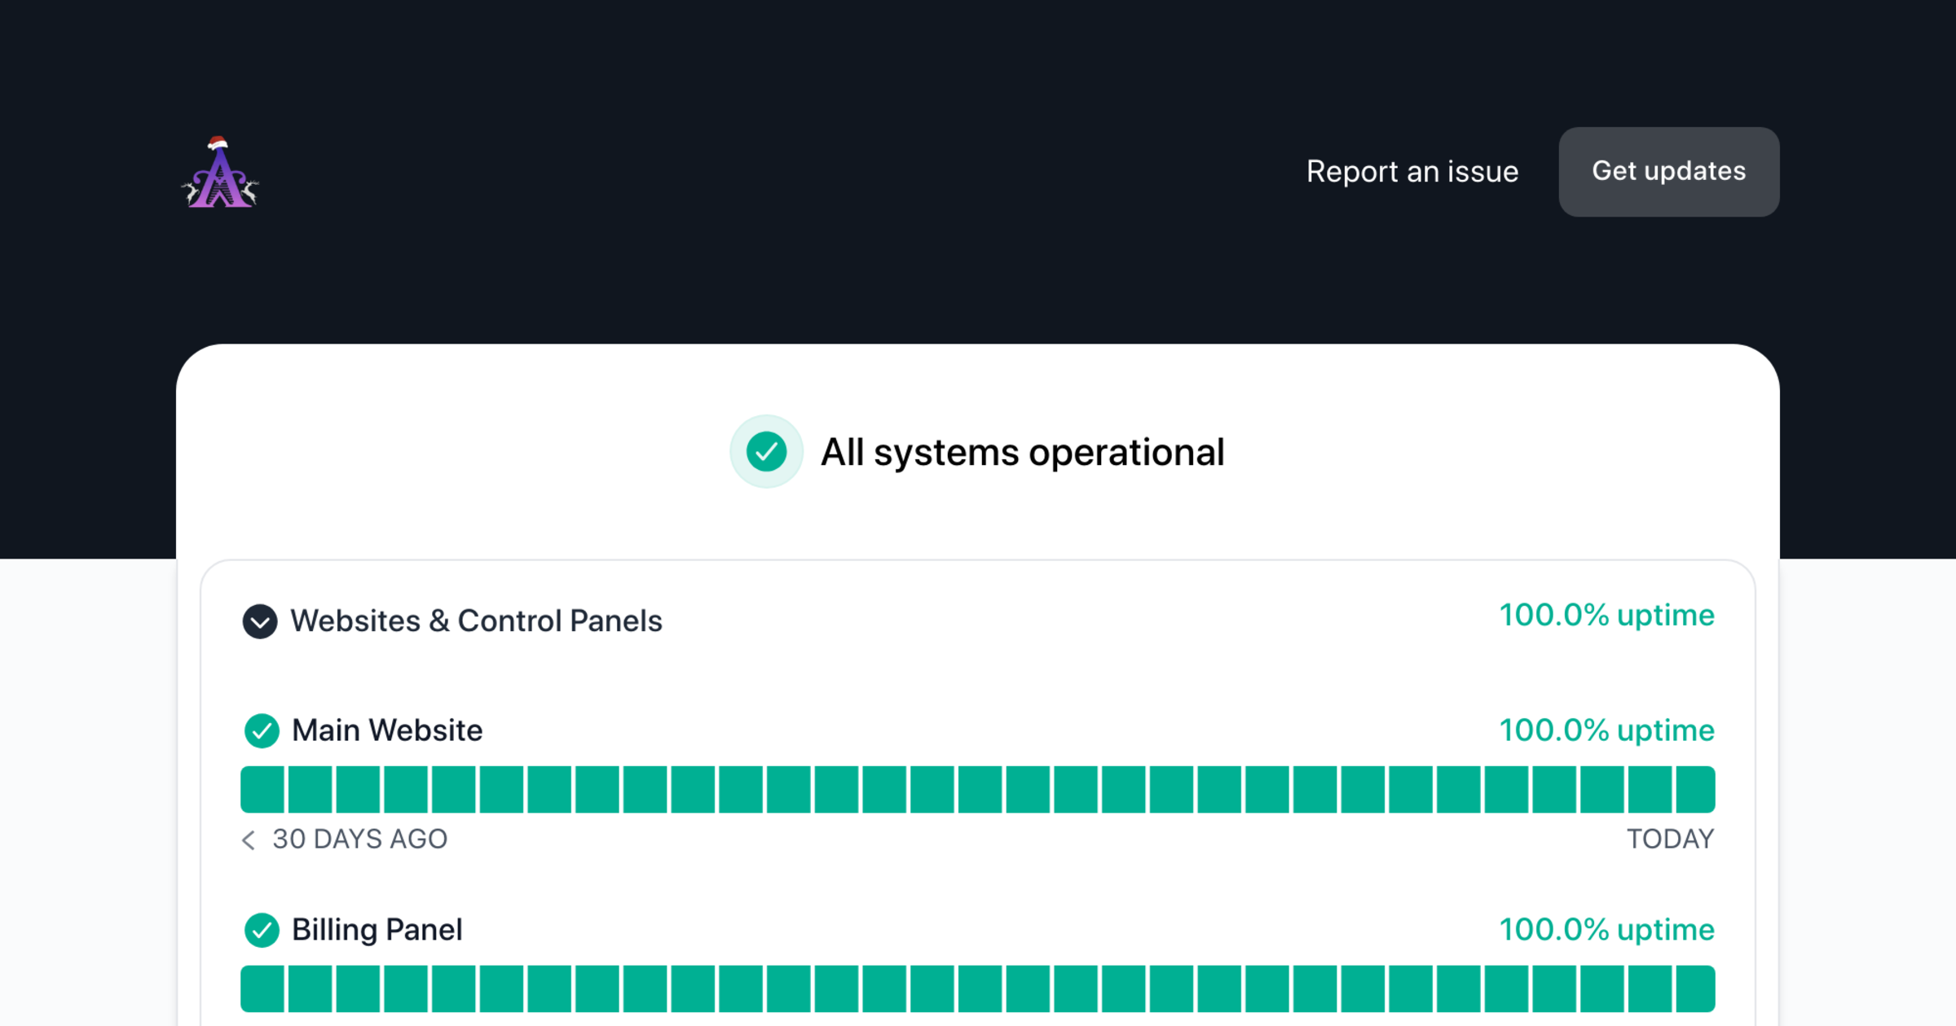Select first day bar of Billing Panel timeline
Image resolution: width=1956 pixels, height=1026 pixels.
[x=262, y=989]
